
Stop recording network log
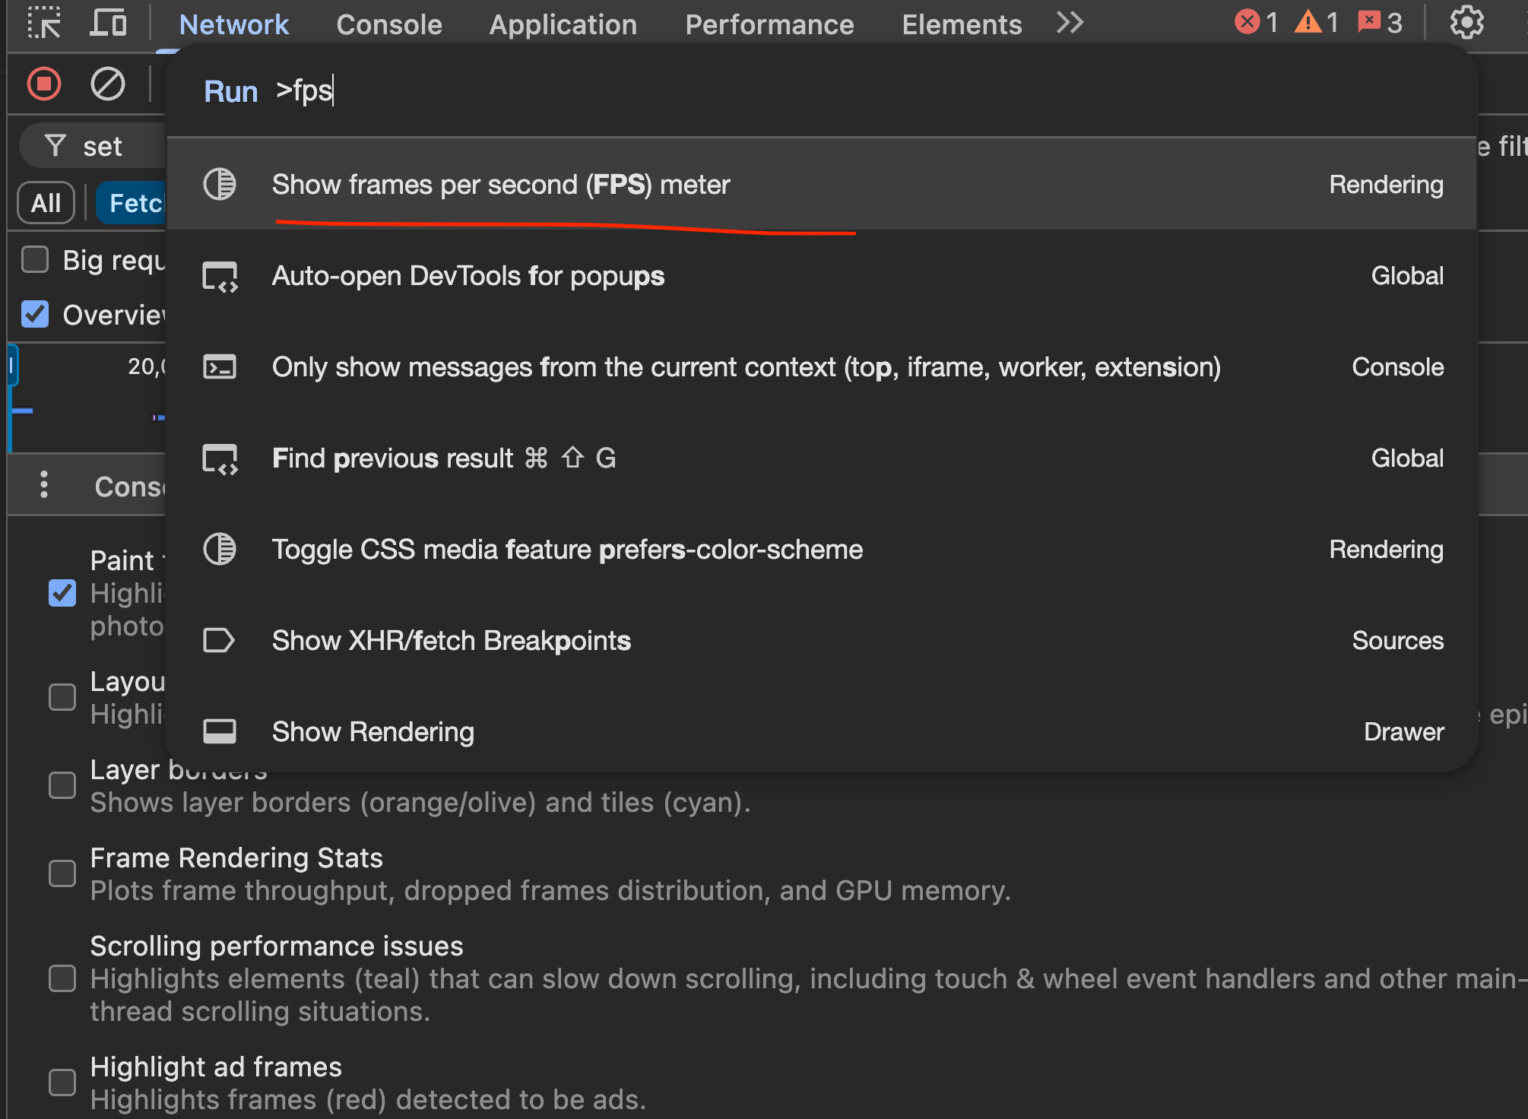click(44, 84)
